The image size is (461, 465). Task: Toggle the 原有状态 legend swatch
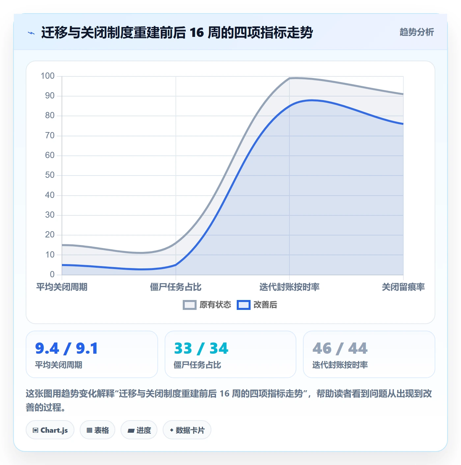pos(189,305)
